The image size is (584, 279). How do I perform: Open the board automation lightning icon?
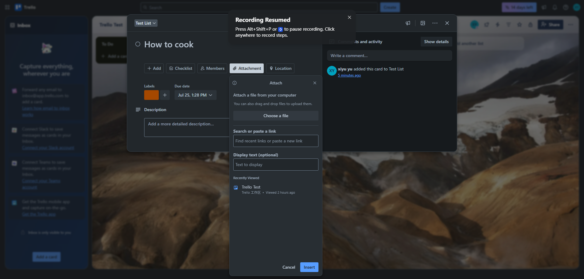click(498, 25)
